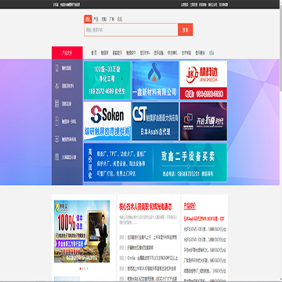Image resolution: width=282 pixels, height=282 pixels.
Task: Open the green cleanroom engineering ad tile
Action: (107, 80)
